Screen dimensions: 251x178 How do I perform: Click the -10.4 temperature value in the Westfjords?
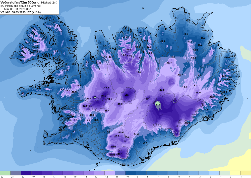click(72, 40)
